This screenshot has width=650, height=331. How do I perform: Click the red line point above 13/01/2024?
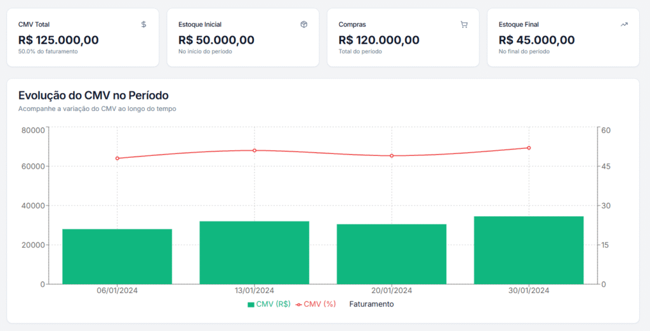tap(255, 150)
